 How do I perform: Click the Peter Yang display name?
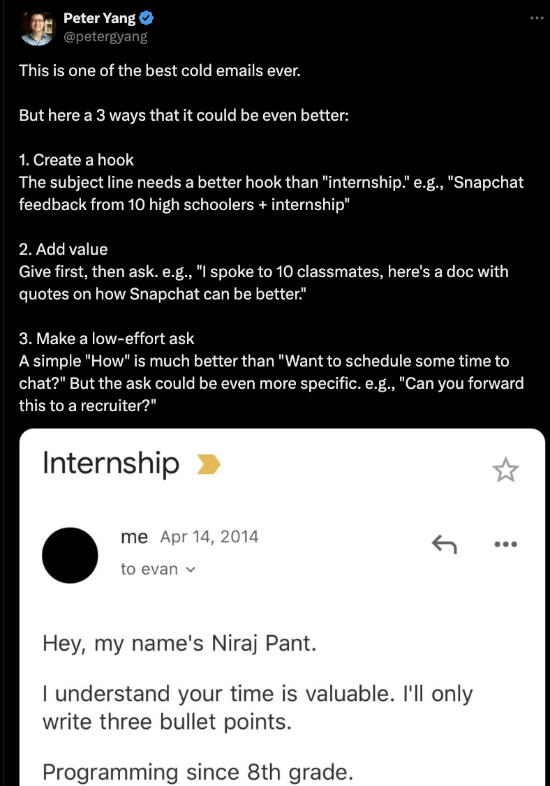99,19
